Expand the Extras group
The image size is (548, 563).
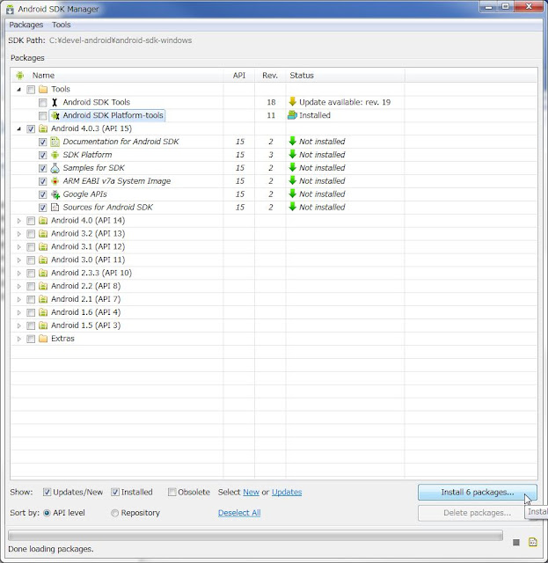[x=19, y=339]
